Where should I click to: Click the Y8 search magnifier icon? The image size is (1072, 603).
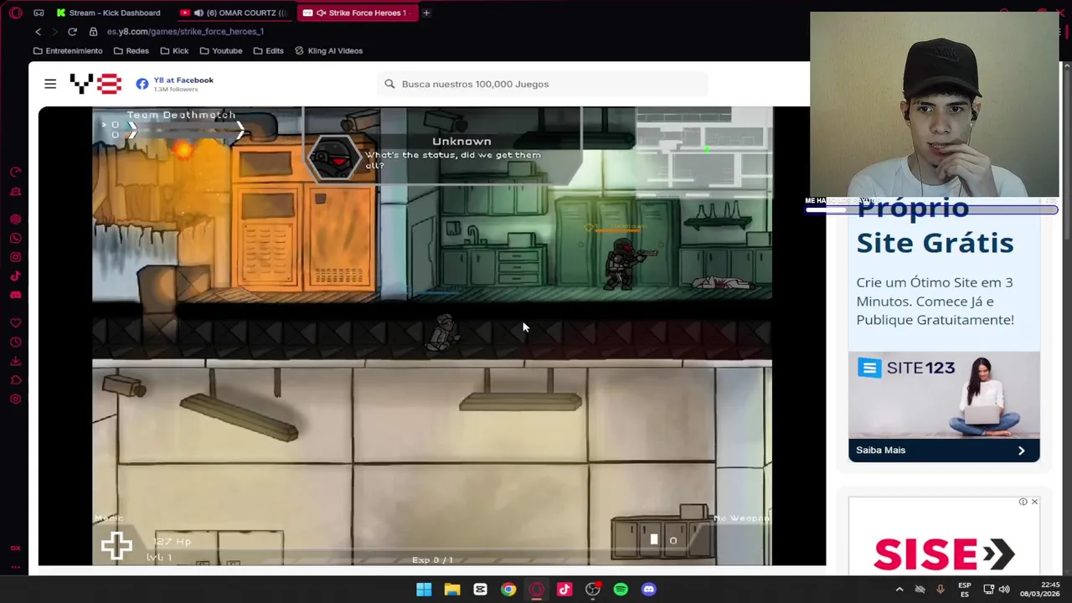[389, 84]
